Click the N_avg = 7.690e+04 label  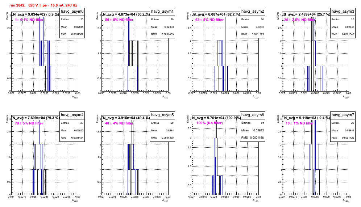(36, 118)
